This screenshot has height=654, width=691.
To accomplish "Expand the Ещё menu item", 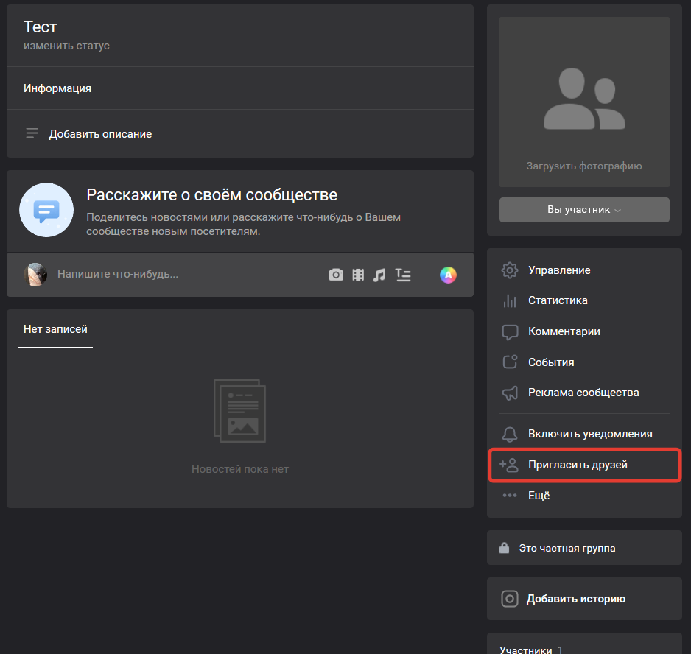I will point(539,496).
